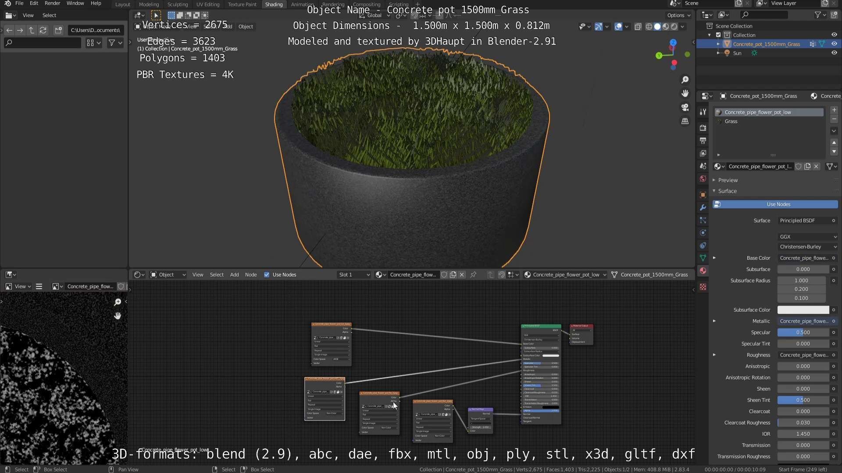Expand the Preview panel
The image size is (842, 473).
click(728, 180)
